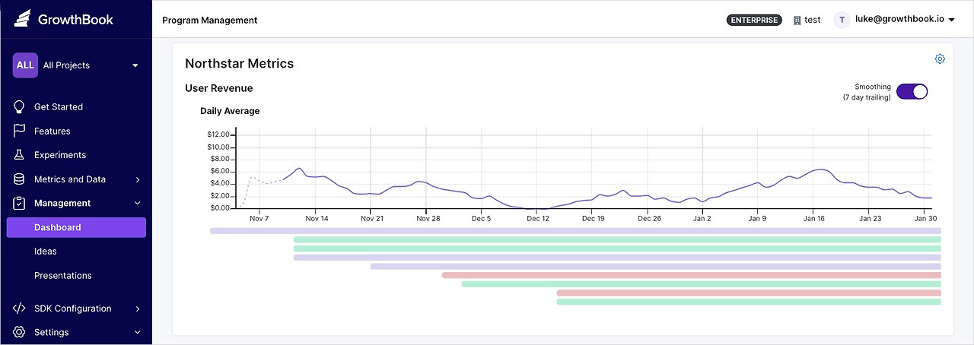Viewport: 974px width, 345px height.
Task: Click the $6.00 axis label
Action: [x=221, y=171]
